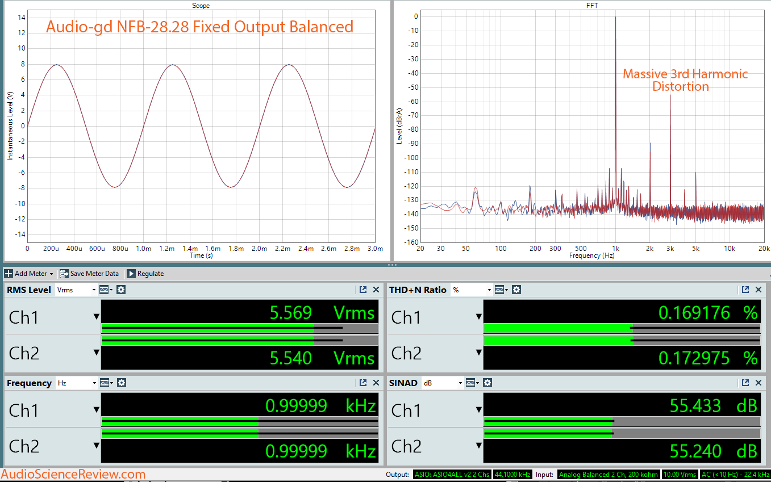Select the Frequency Ch1 0.99999 kHz reading

pyautogui.click(x=321, y=405)
